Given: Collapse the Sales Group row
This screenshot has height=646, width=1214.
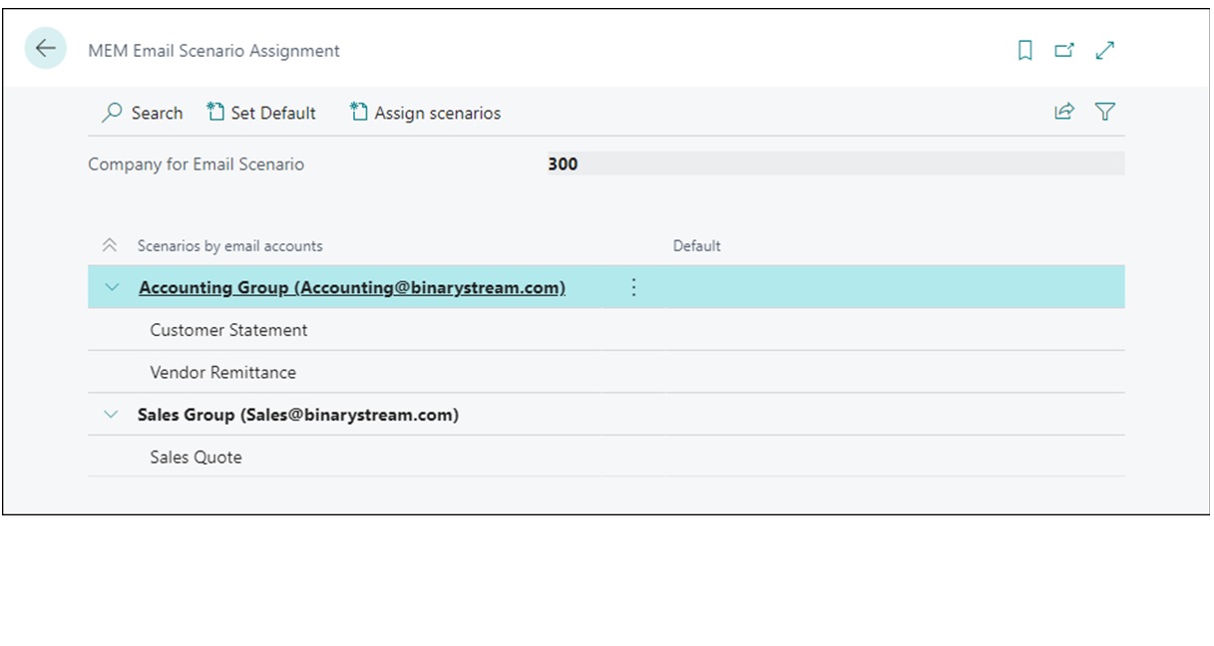Looking at the screenshot, I should (x=112, y=415).
